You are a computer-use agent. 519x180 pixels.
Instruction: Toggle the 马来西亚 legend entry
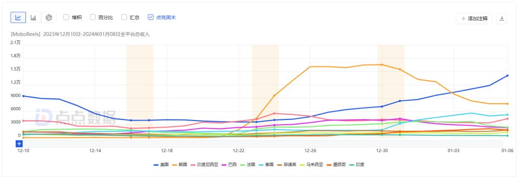coord(309,165)
